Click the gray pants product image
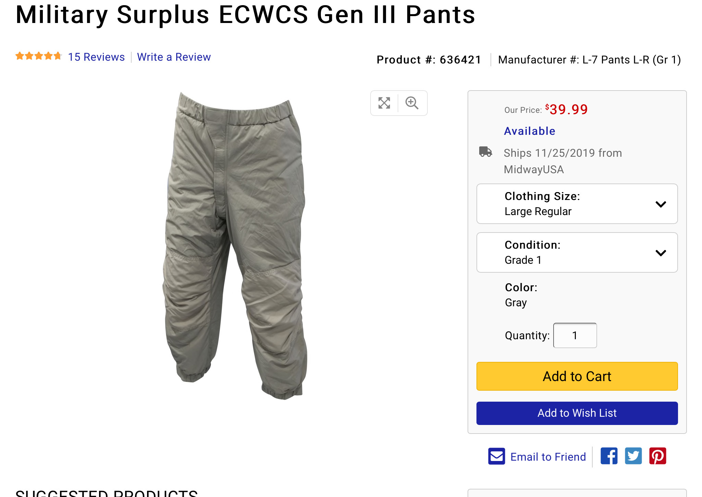The height and width of the screenshot is (497, 702). pyautogui.click(x=235, y=246)
